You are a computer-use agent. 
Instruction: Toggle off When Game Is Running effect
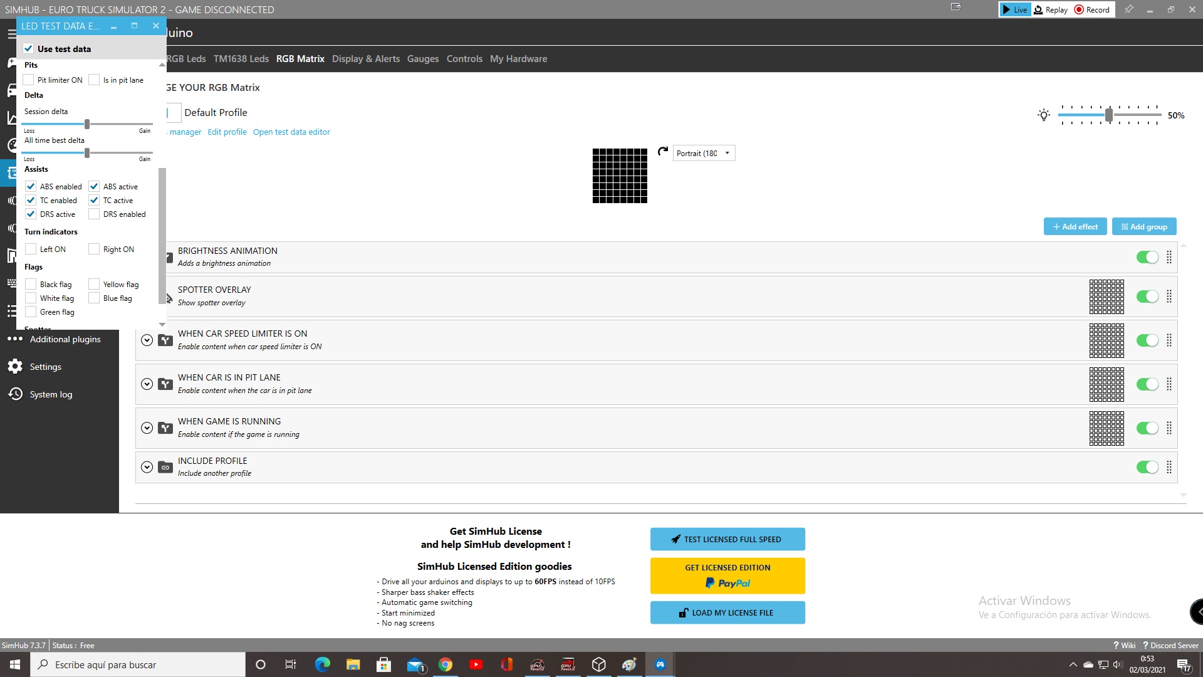tap(1147, 428)
